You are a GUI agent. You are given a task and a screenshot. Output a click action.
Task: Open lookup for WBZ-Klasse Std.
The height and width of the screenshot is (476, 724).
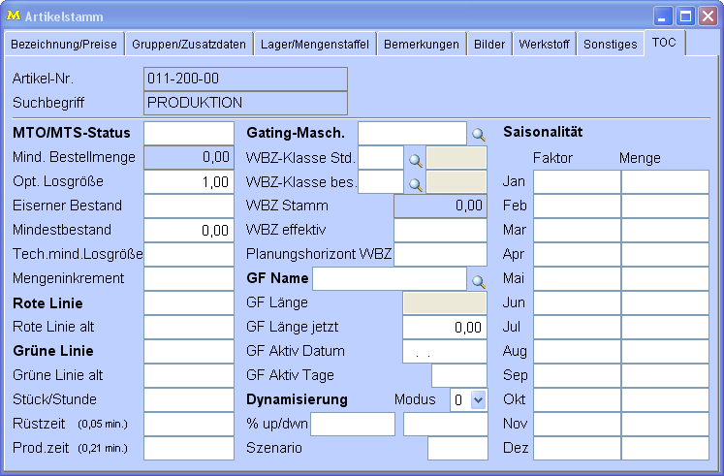[415, 158]
